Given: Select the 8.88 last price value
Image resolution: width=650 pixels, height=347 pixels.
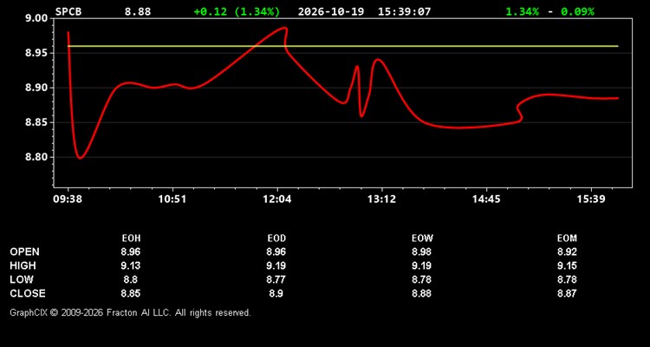Looking at the screenshot, I should click(x=138, y=11).
